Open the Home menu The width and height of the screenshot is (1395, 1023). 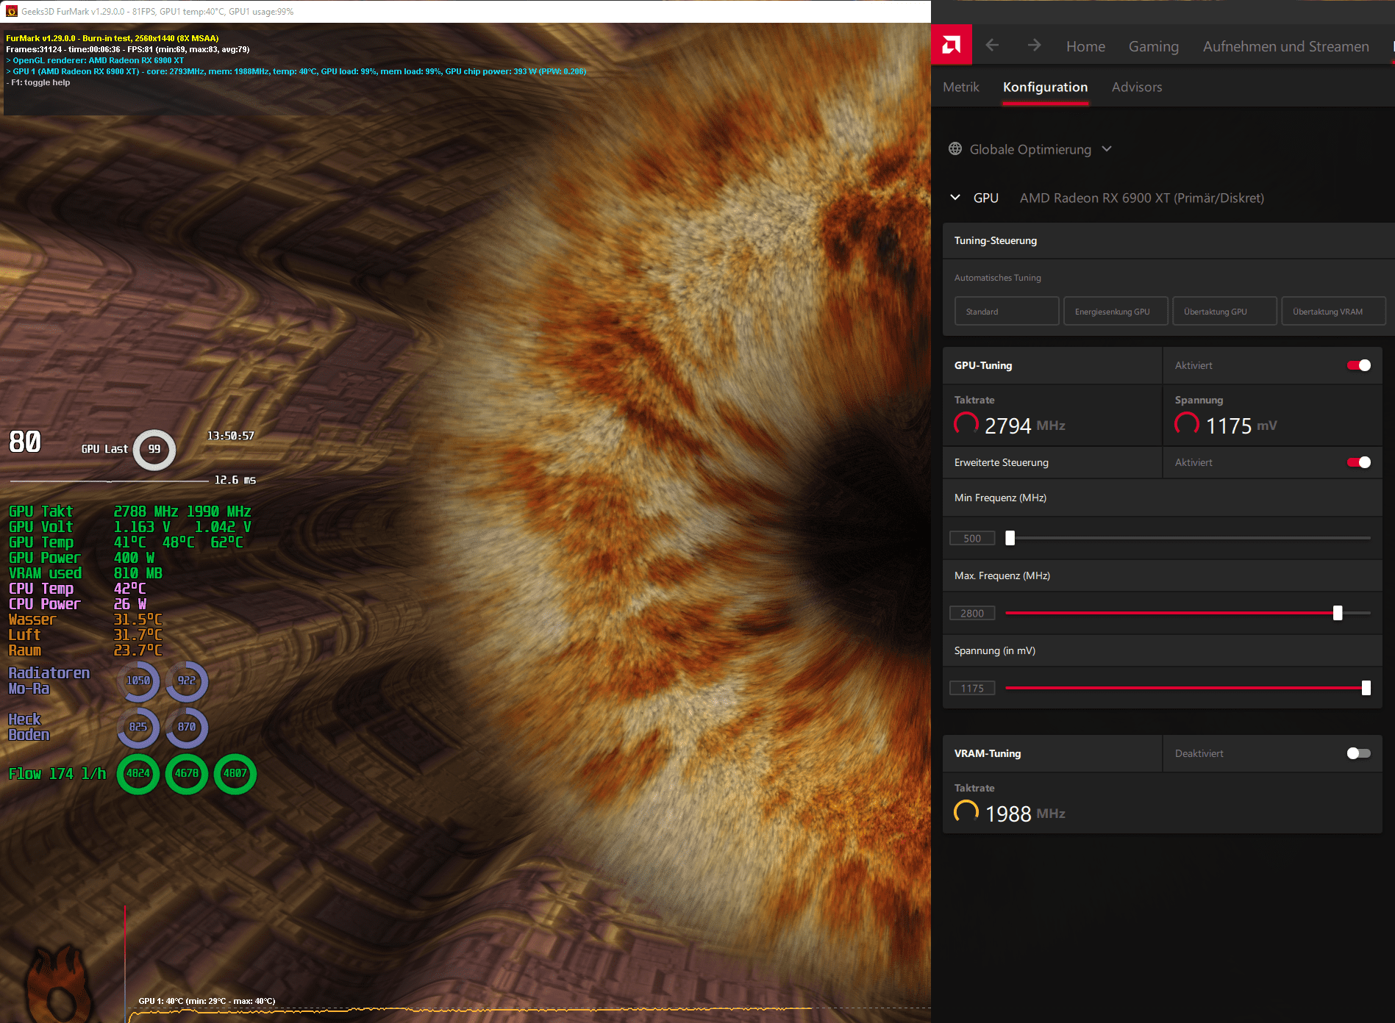tap(1085, 46)
